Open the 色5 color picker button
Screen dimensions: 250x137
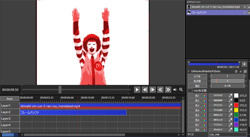197,115
